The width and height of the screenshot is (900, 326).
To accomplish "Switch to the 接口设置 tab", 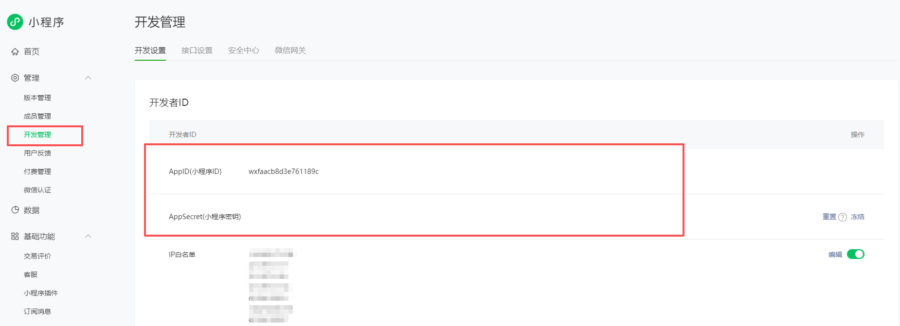I will pyautogui.click(x=197, y=51).
